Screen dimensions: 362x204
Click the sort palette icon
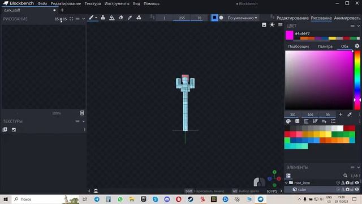pos(315,121)
